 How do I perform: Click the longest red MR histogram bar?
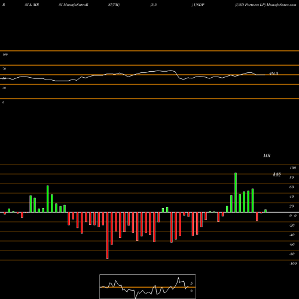(x=108, y=236)
